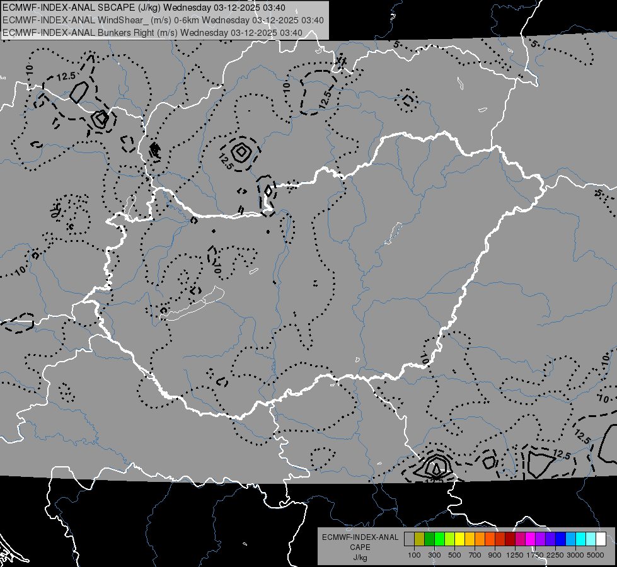This screenshot has height=567, width=617.
Task: Select the dark red legend swatch
Action: [510, 539]
